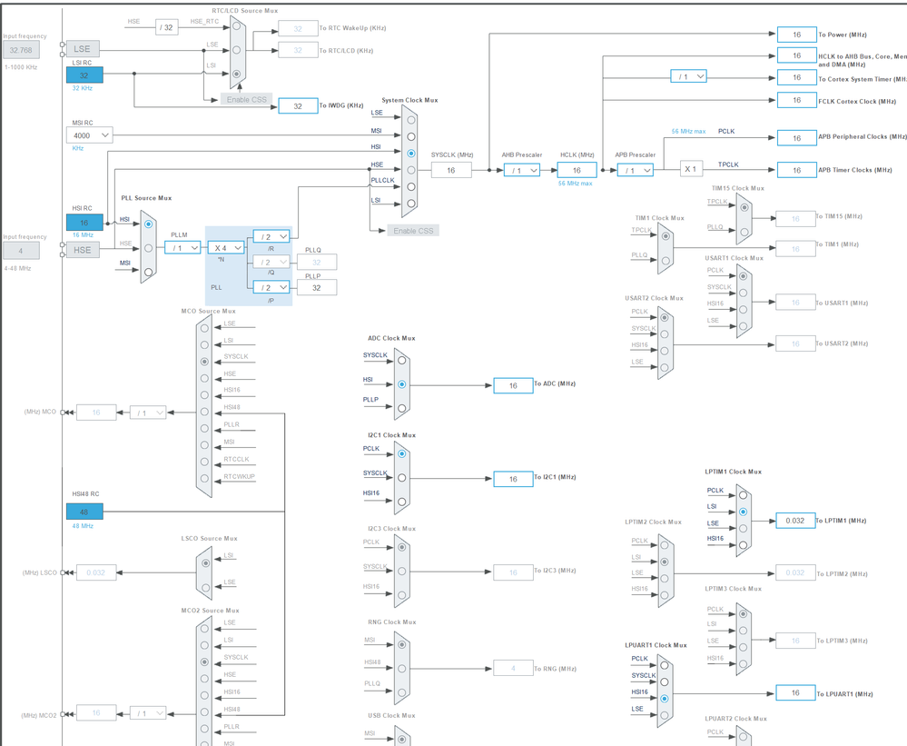Select PCLK in LPTIM1 Clock Mux
Screen dimensions: 907x746
(743, 495)
